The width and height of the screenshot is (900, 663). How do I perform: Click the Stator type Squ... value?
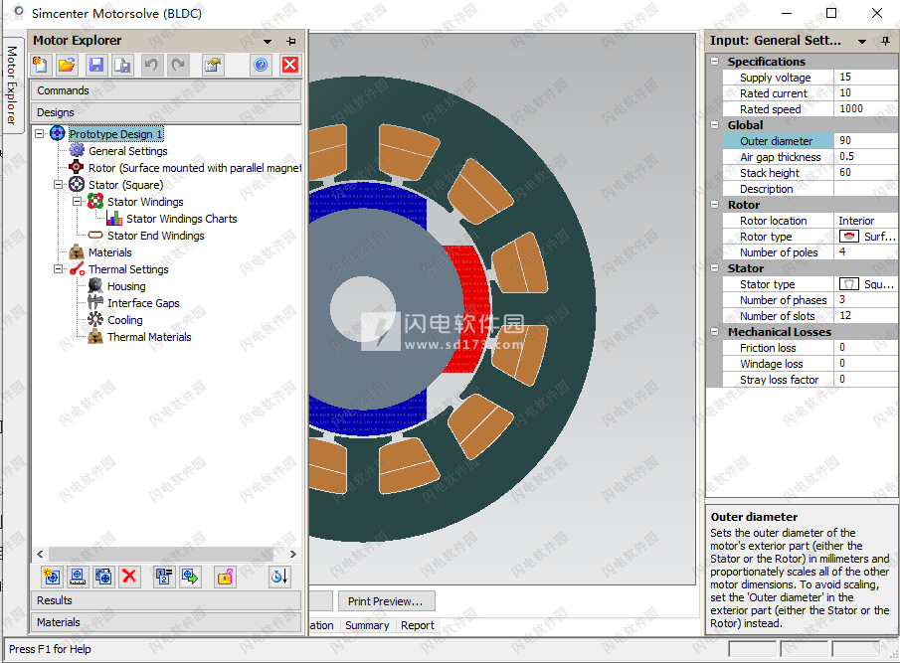click(867, 284)
